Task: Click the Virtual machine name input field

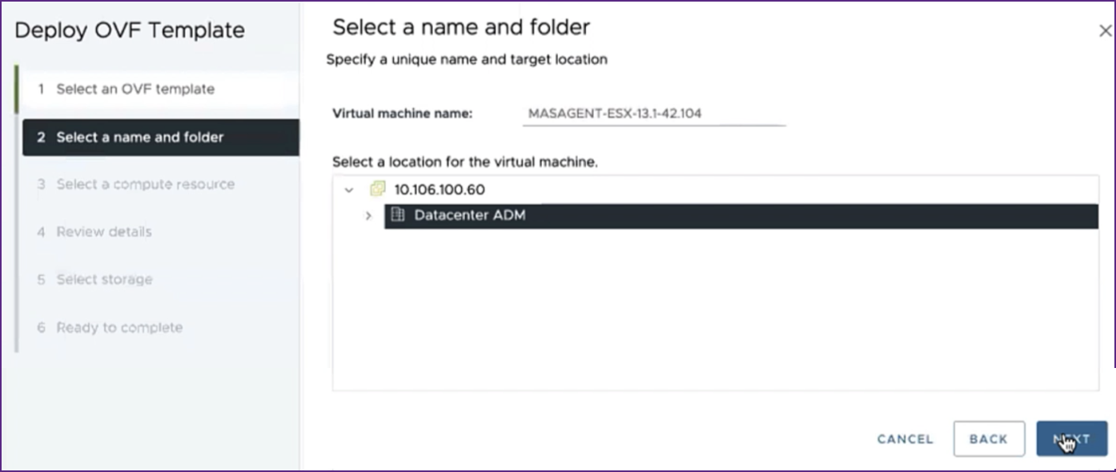Action: coord(653,114)
